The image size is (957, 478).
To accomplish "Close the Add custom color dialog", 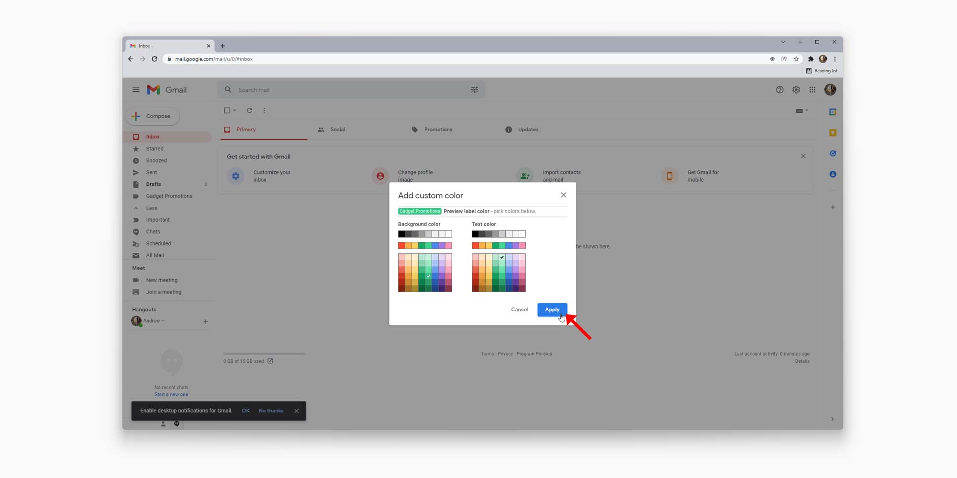I will point(563,195).
